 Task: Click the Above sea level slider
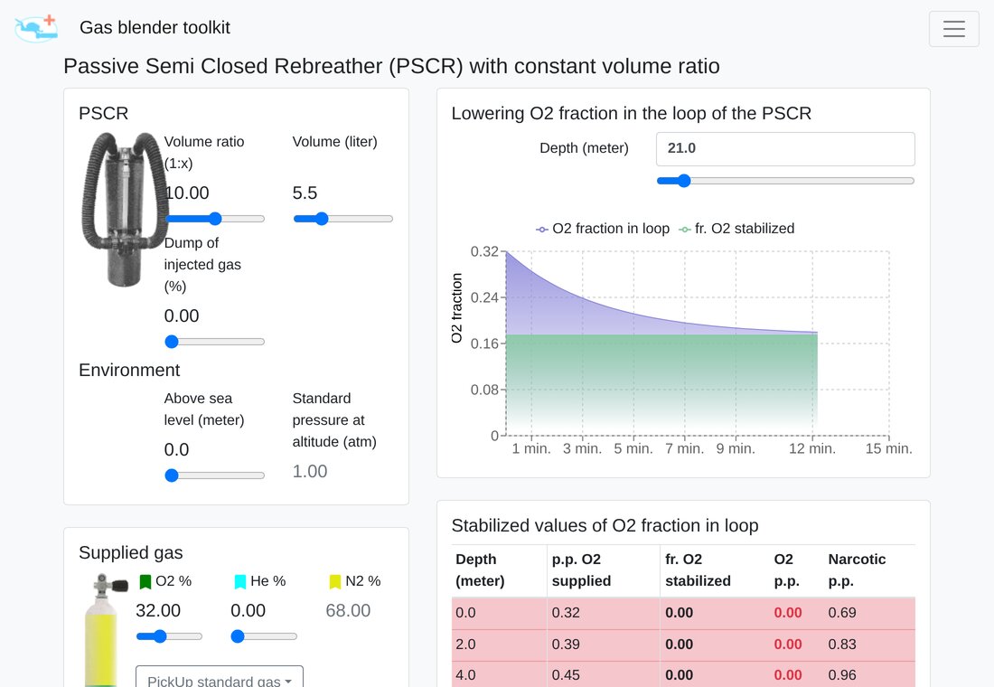(x=214, y=475)
